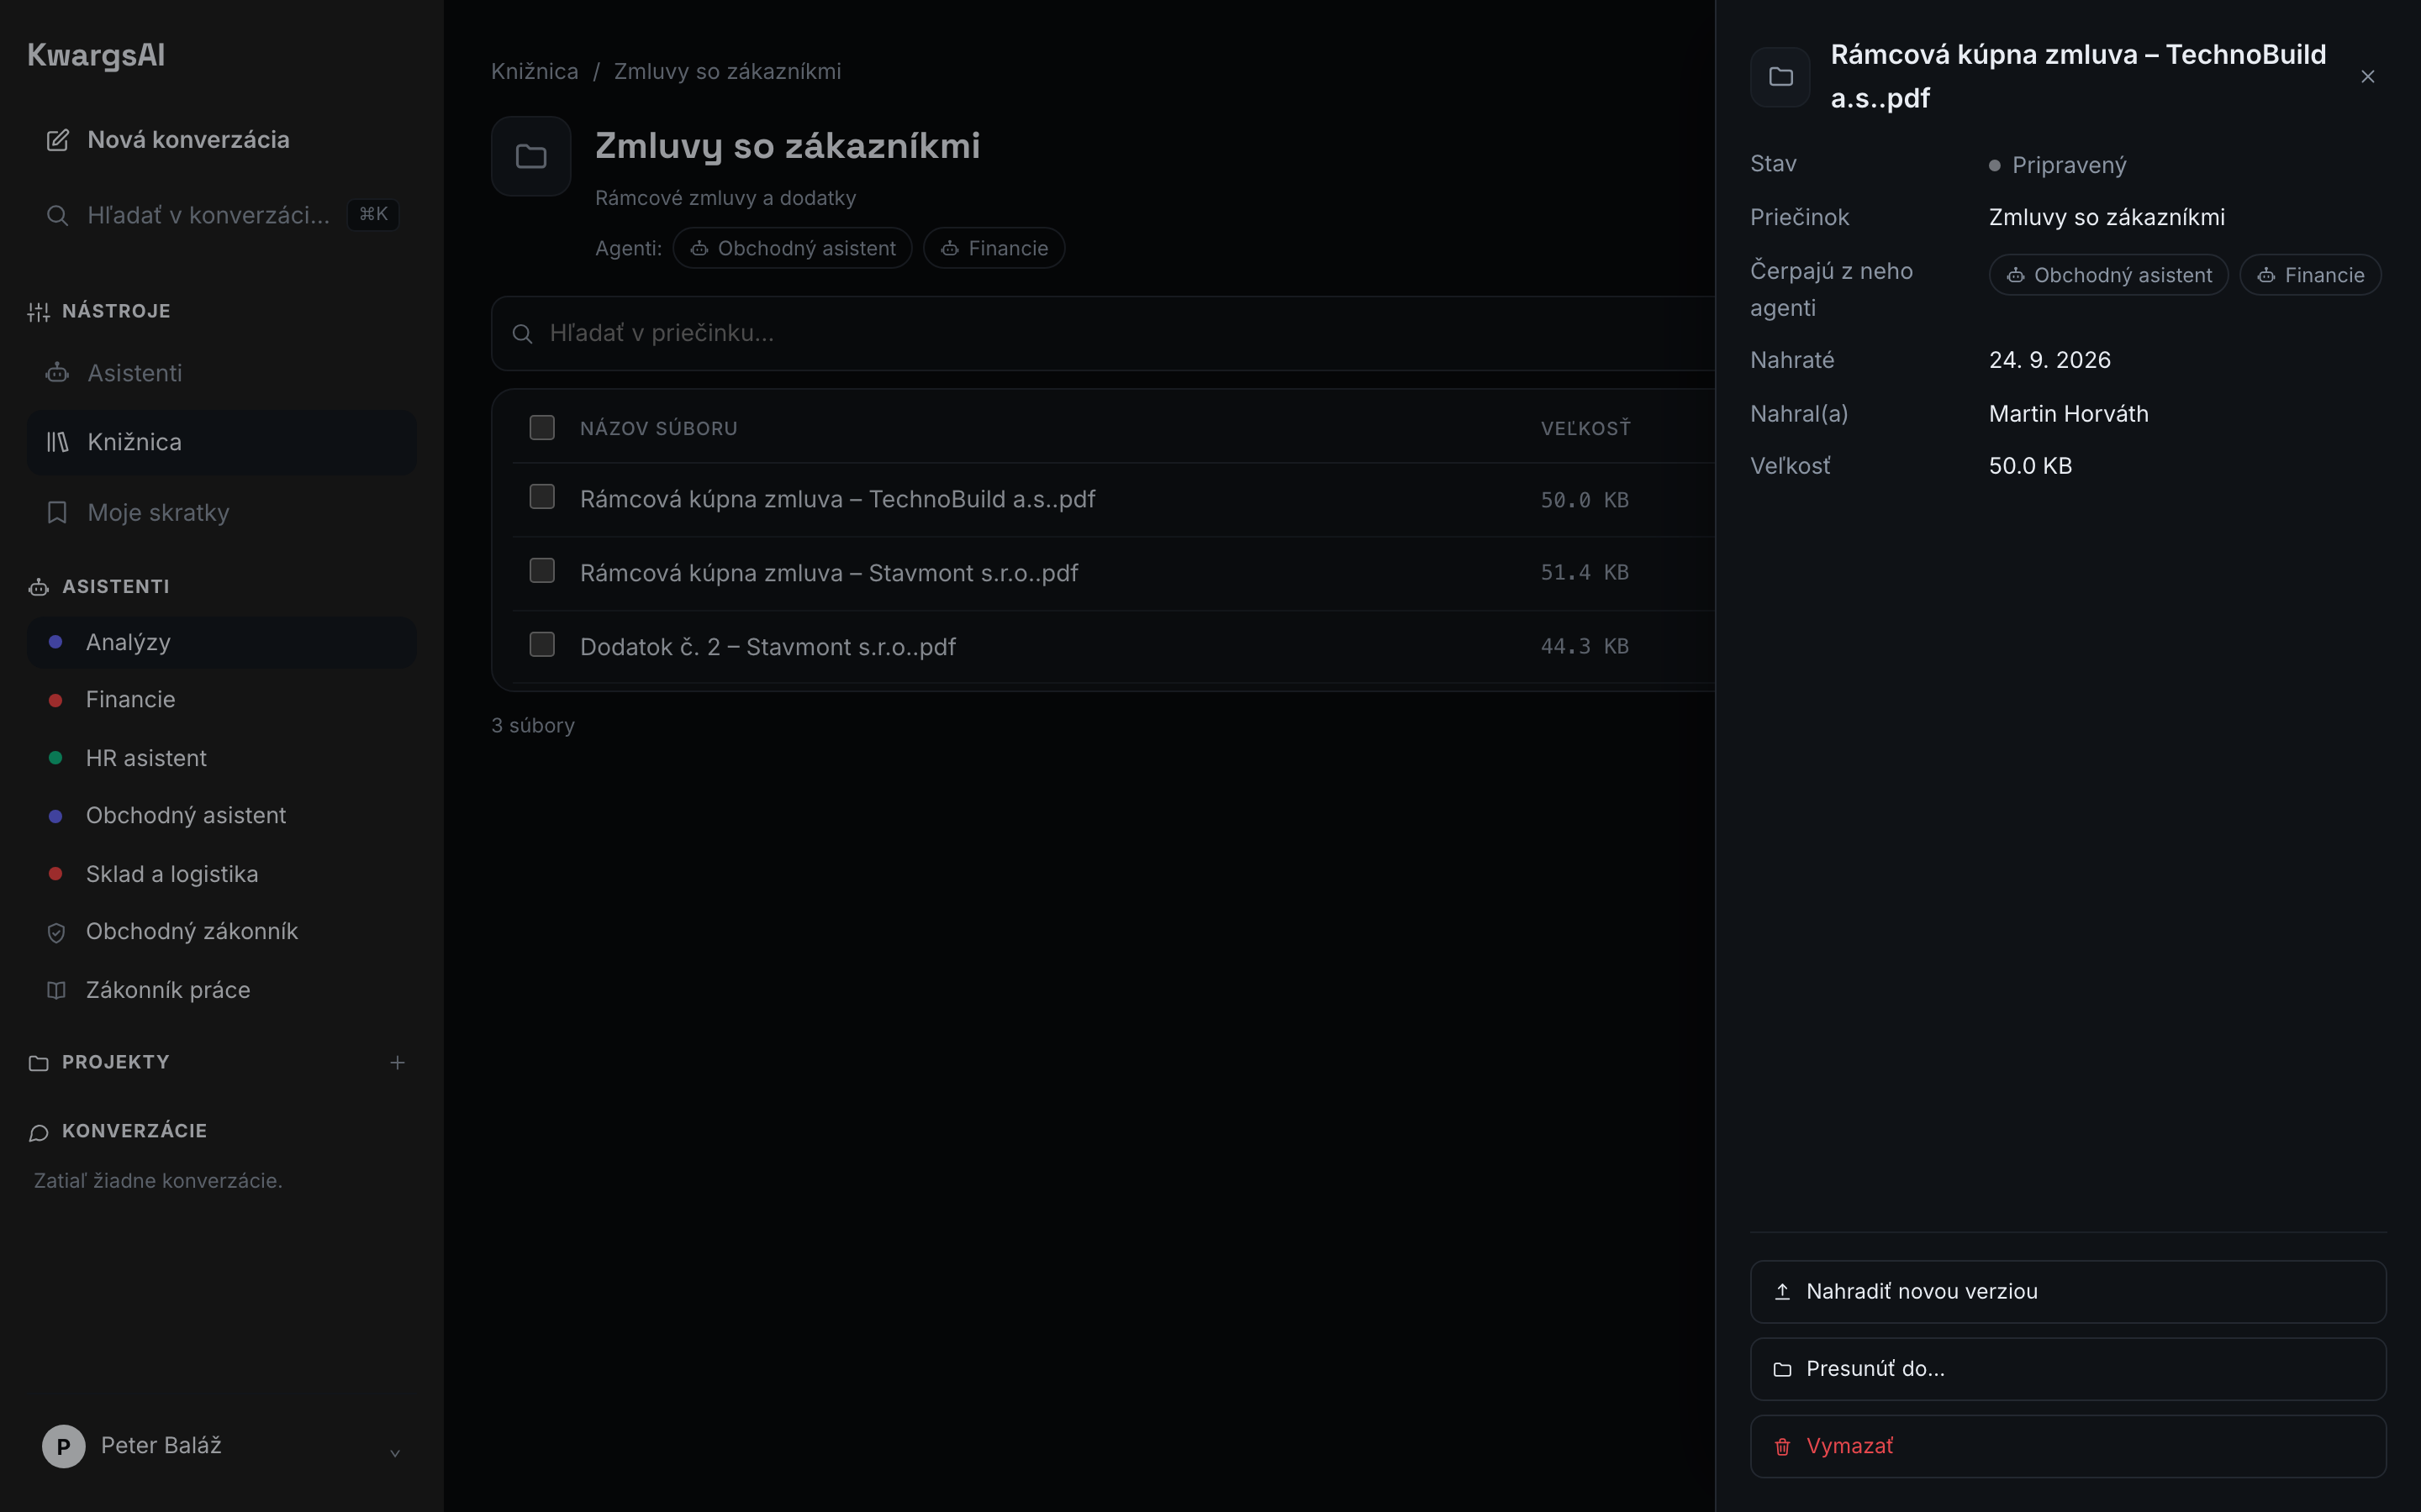Open the Obchodný asistent sidebar entry
Viewport: 2421px width, 1512px height.
[221, 816]
